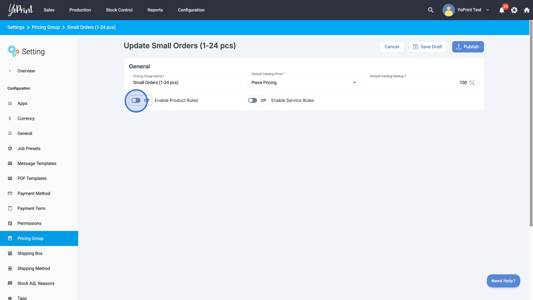The width and height of the screenshot is (533, 300).
Task: Open the notifications bell
Action: click(x=502, y=10)
